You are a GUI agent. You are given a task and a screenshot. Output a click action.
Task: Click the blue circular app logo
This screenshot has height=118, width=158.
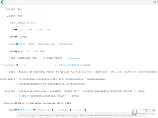(3, 2)
